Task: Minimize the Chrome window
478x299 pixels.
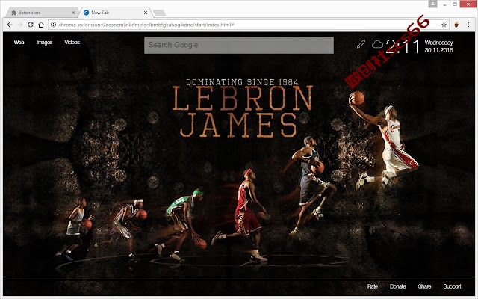Action: point(445,4)
